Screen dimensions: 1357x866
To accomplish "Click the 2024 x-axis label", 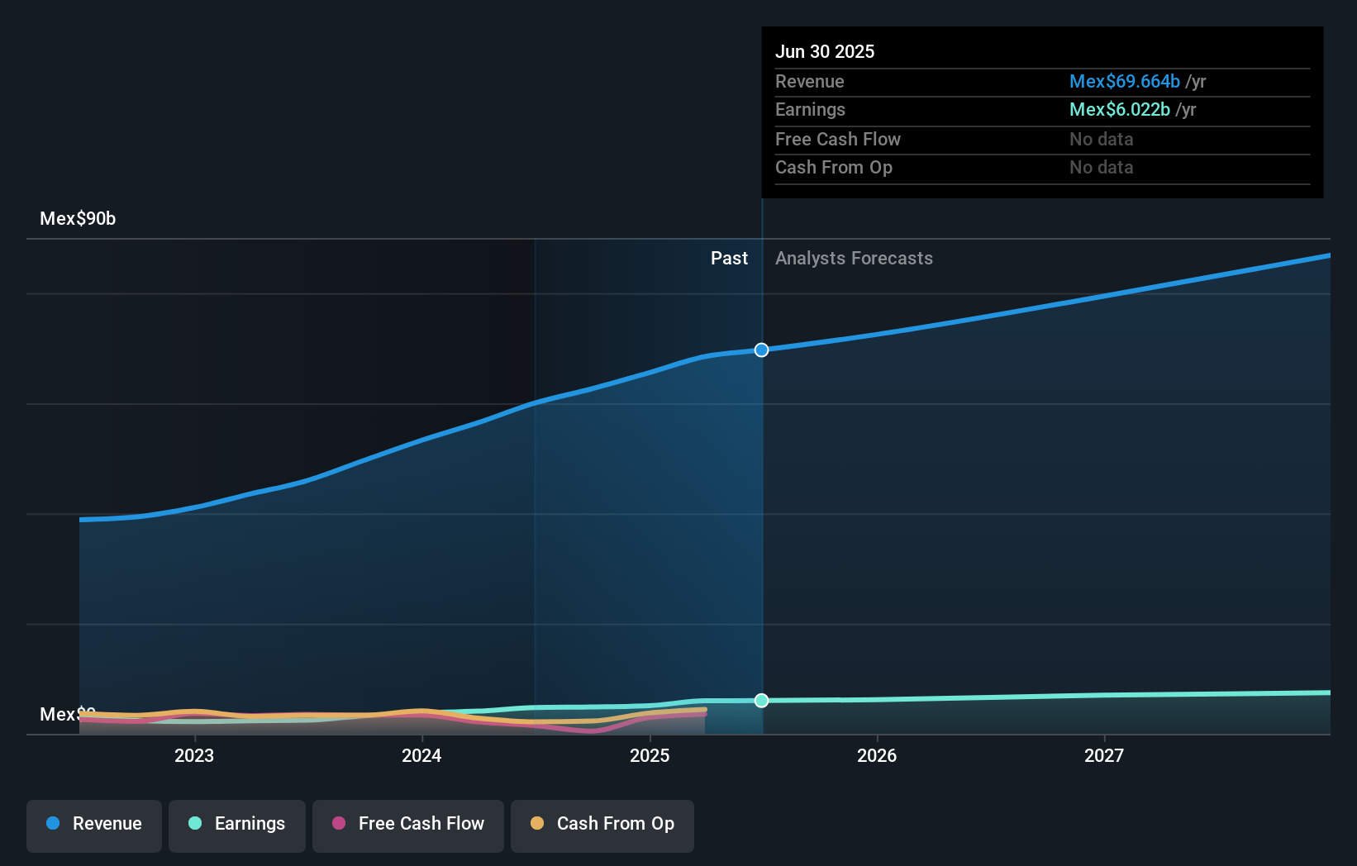I will tap(421, 756).
